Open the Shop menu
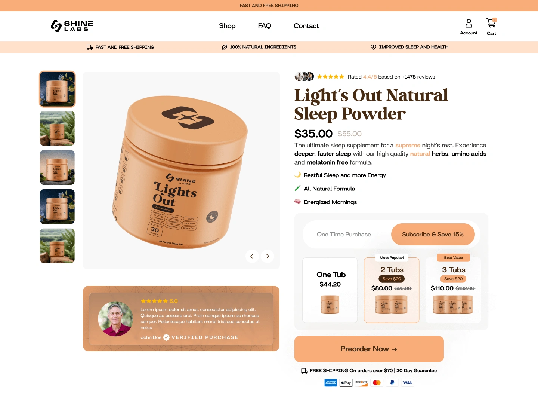 point(227,26)
